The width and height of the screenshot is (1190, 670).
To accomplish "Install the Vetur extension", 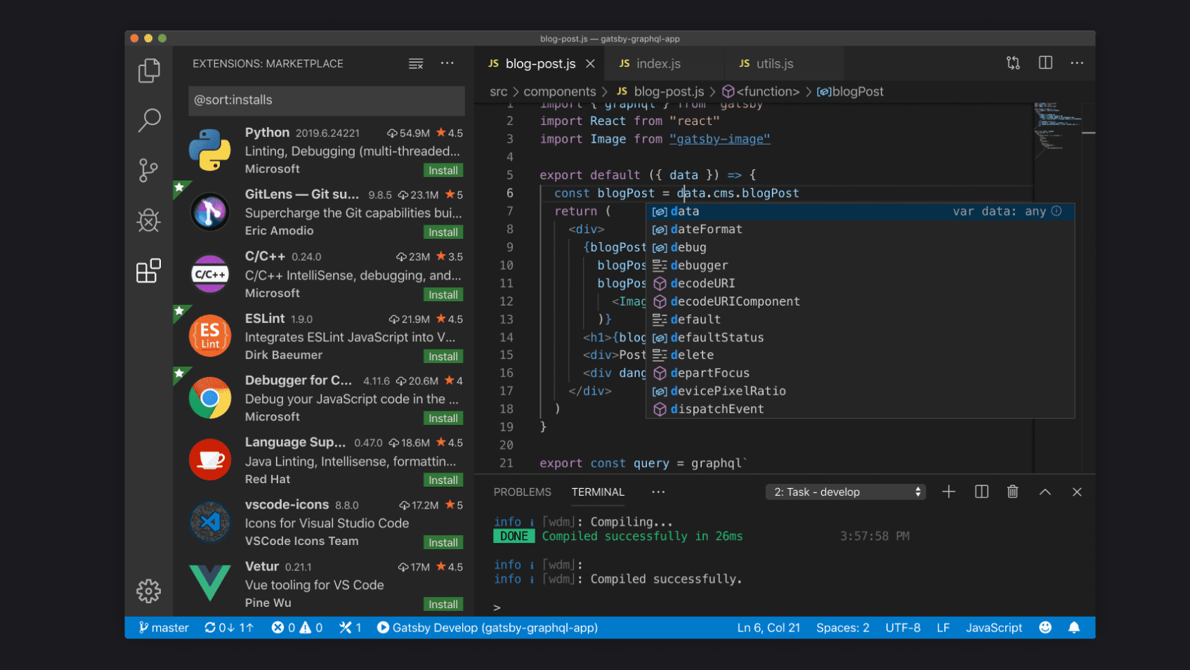I will 443,604.
